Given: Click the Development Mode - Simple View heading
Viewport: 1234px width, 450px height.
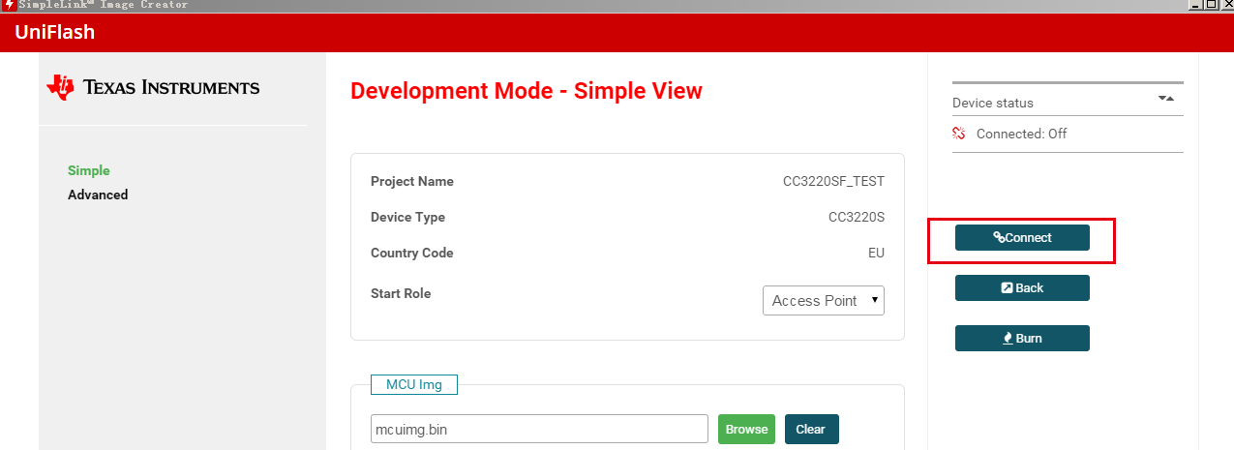Looking at the screenshot, I should [527, 91].
